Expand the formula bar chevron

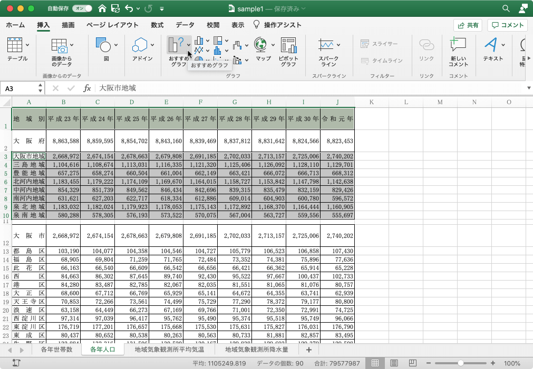[529, 88]
